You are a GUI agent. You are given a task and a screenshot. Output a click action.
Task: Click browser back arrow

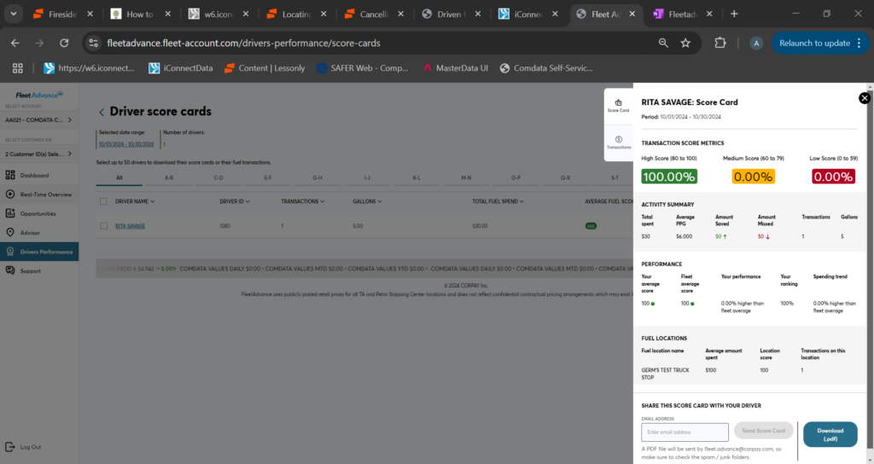tap(15, 43)
